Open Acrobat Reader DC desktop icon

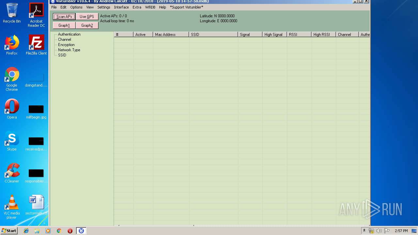36,15
